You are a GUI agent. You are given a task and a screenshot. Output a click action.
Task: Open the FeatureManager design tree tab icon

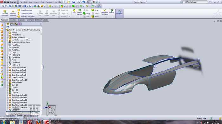(8, 24)
